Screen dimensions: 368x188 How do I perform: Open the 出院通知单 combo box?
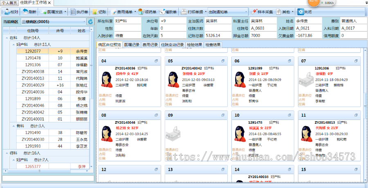point(228,12)
